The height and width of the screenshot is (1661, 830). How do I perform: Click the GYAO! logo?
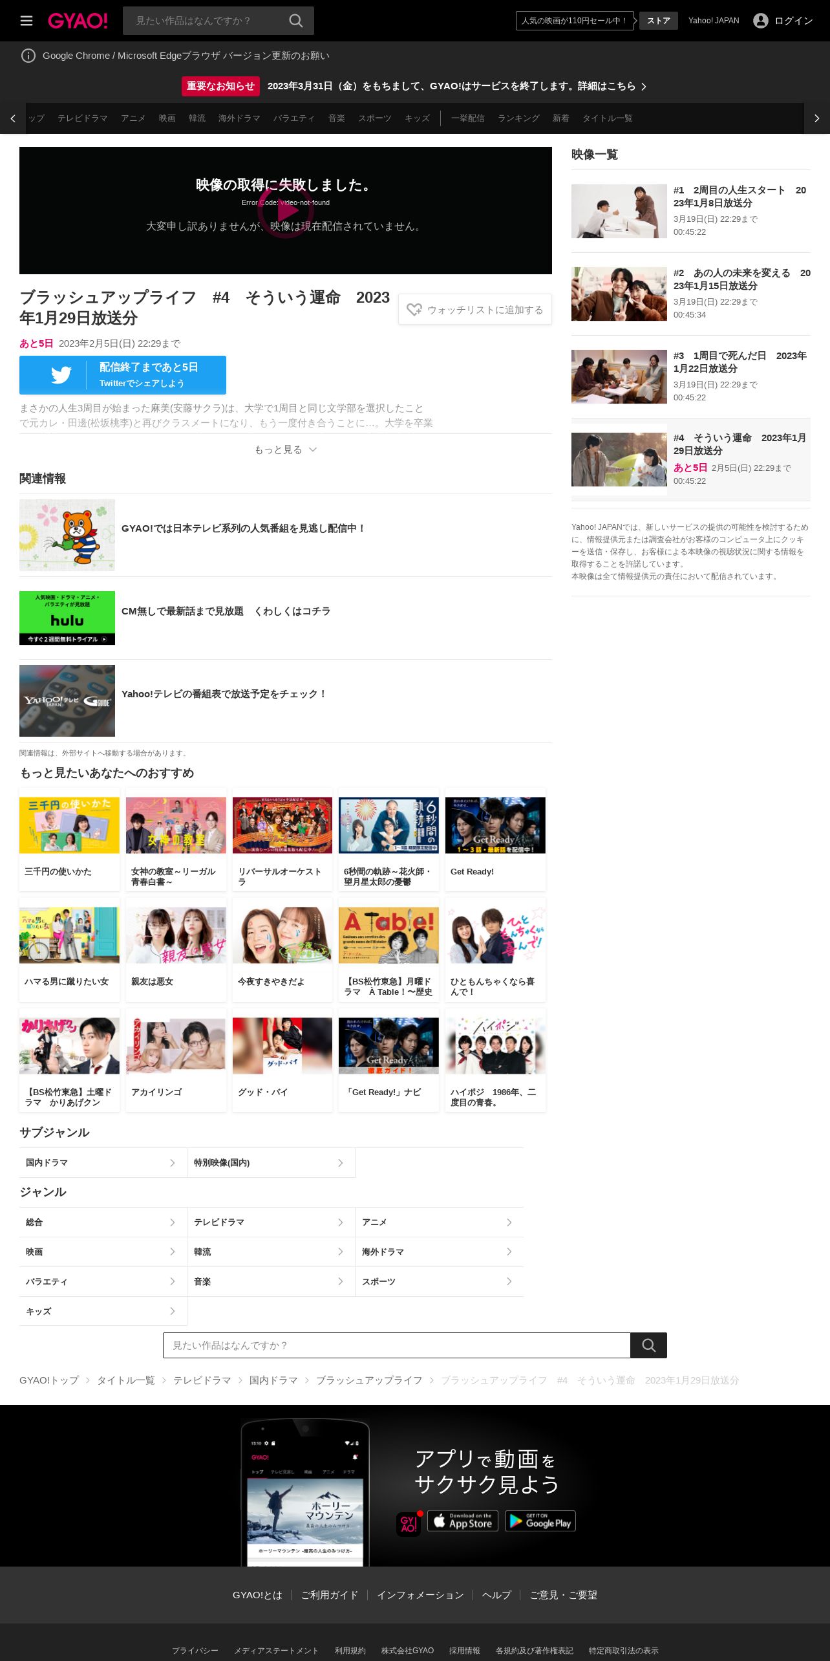[x=78, y=21]
